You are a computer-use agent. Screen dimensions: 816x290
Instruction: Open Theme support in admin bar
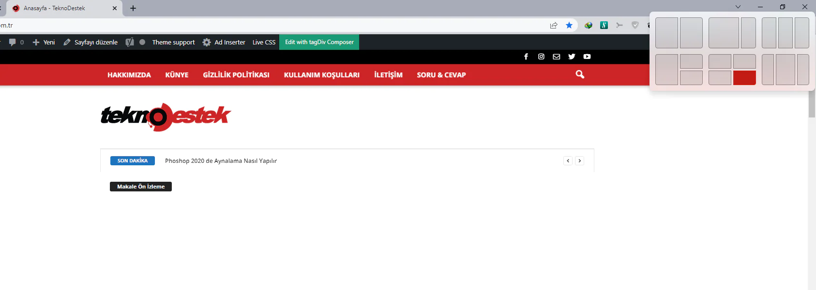click(x=173, y=42)
